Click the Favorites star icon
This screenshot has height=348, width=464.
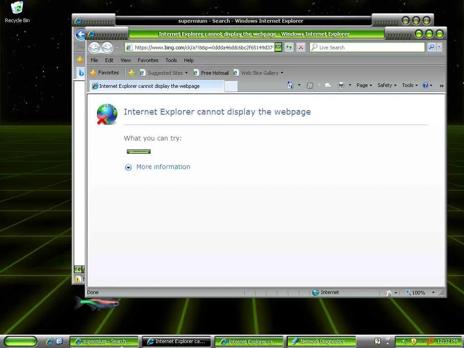pos(93,72)
